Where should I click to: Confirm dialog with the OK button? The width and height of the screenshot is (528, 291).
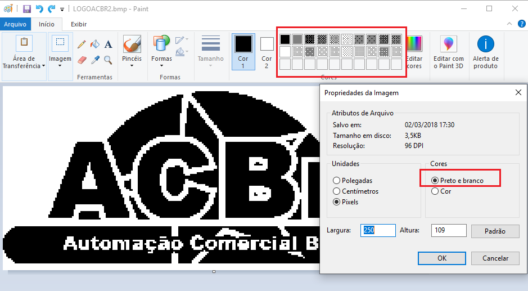(x=442, y=258)
